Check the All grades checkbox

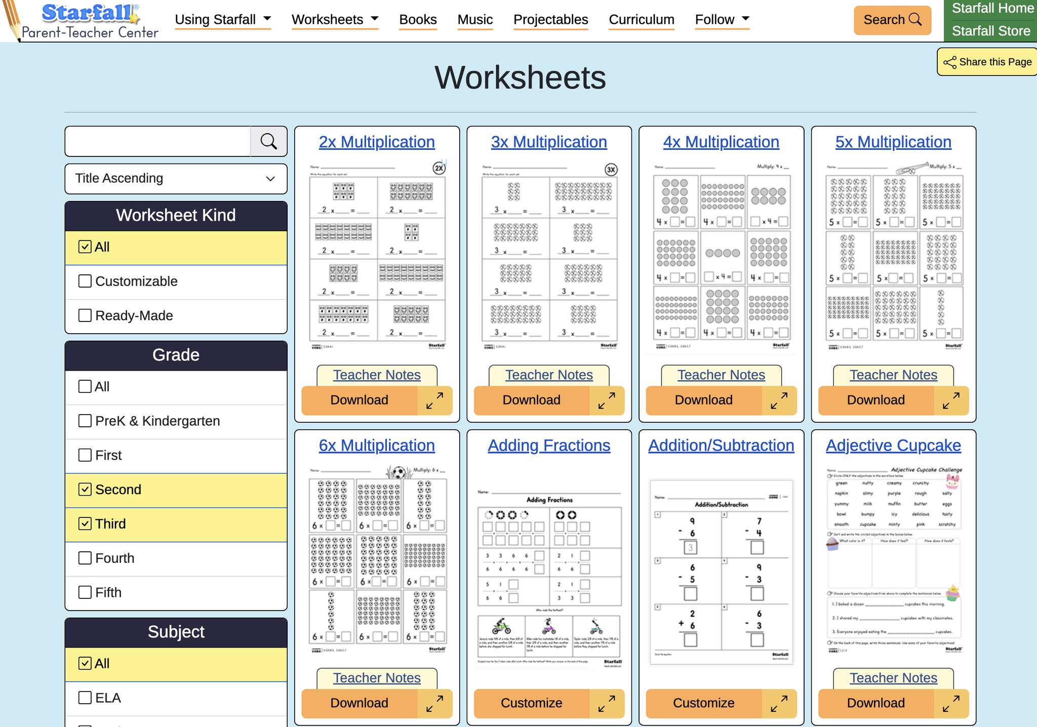(x=85, y=386)
